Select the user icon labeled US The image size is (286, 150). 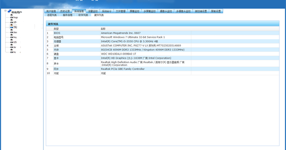point(11,41)
